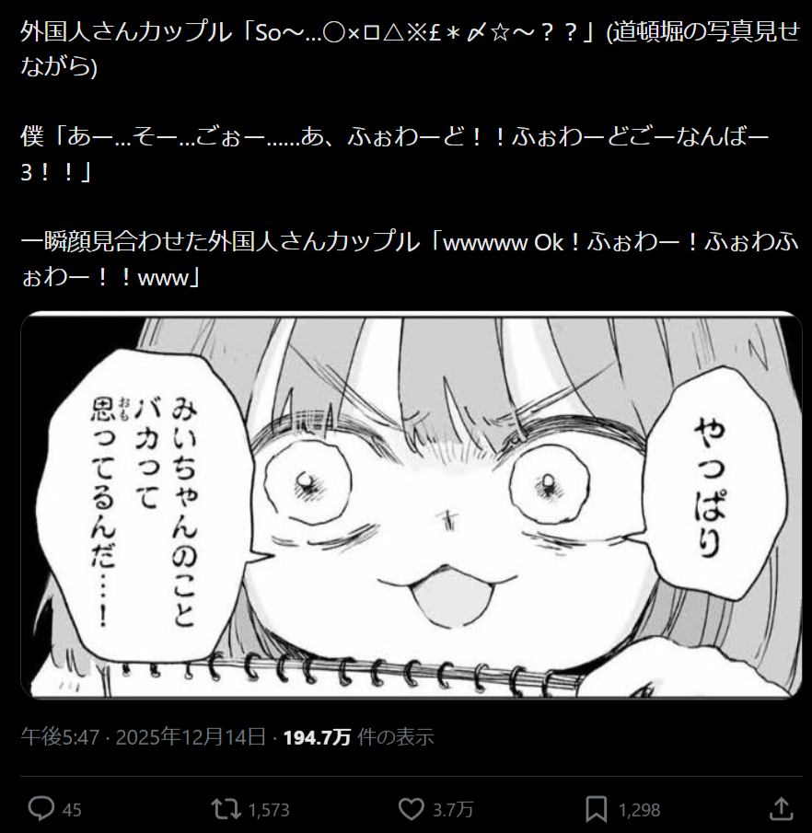812x833 pixels.
Task: Click the 2025年12月14日 date
Action: tap(191, 737)
